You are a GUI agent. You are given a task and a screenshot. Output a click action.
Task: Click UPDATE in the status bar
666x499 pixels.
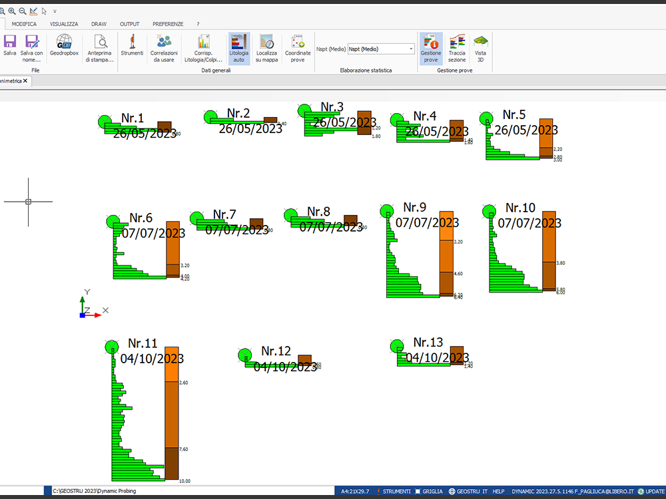pyautogui.click(x=654, y=492)
